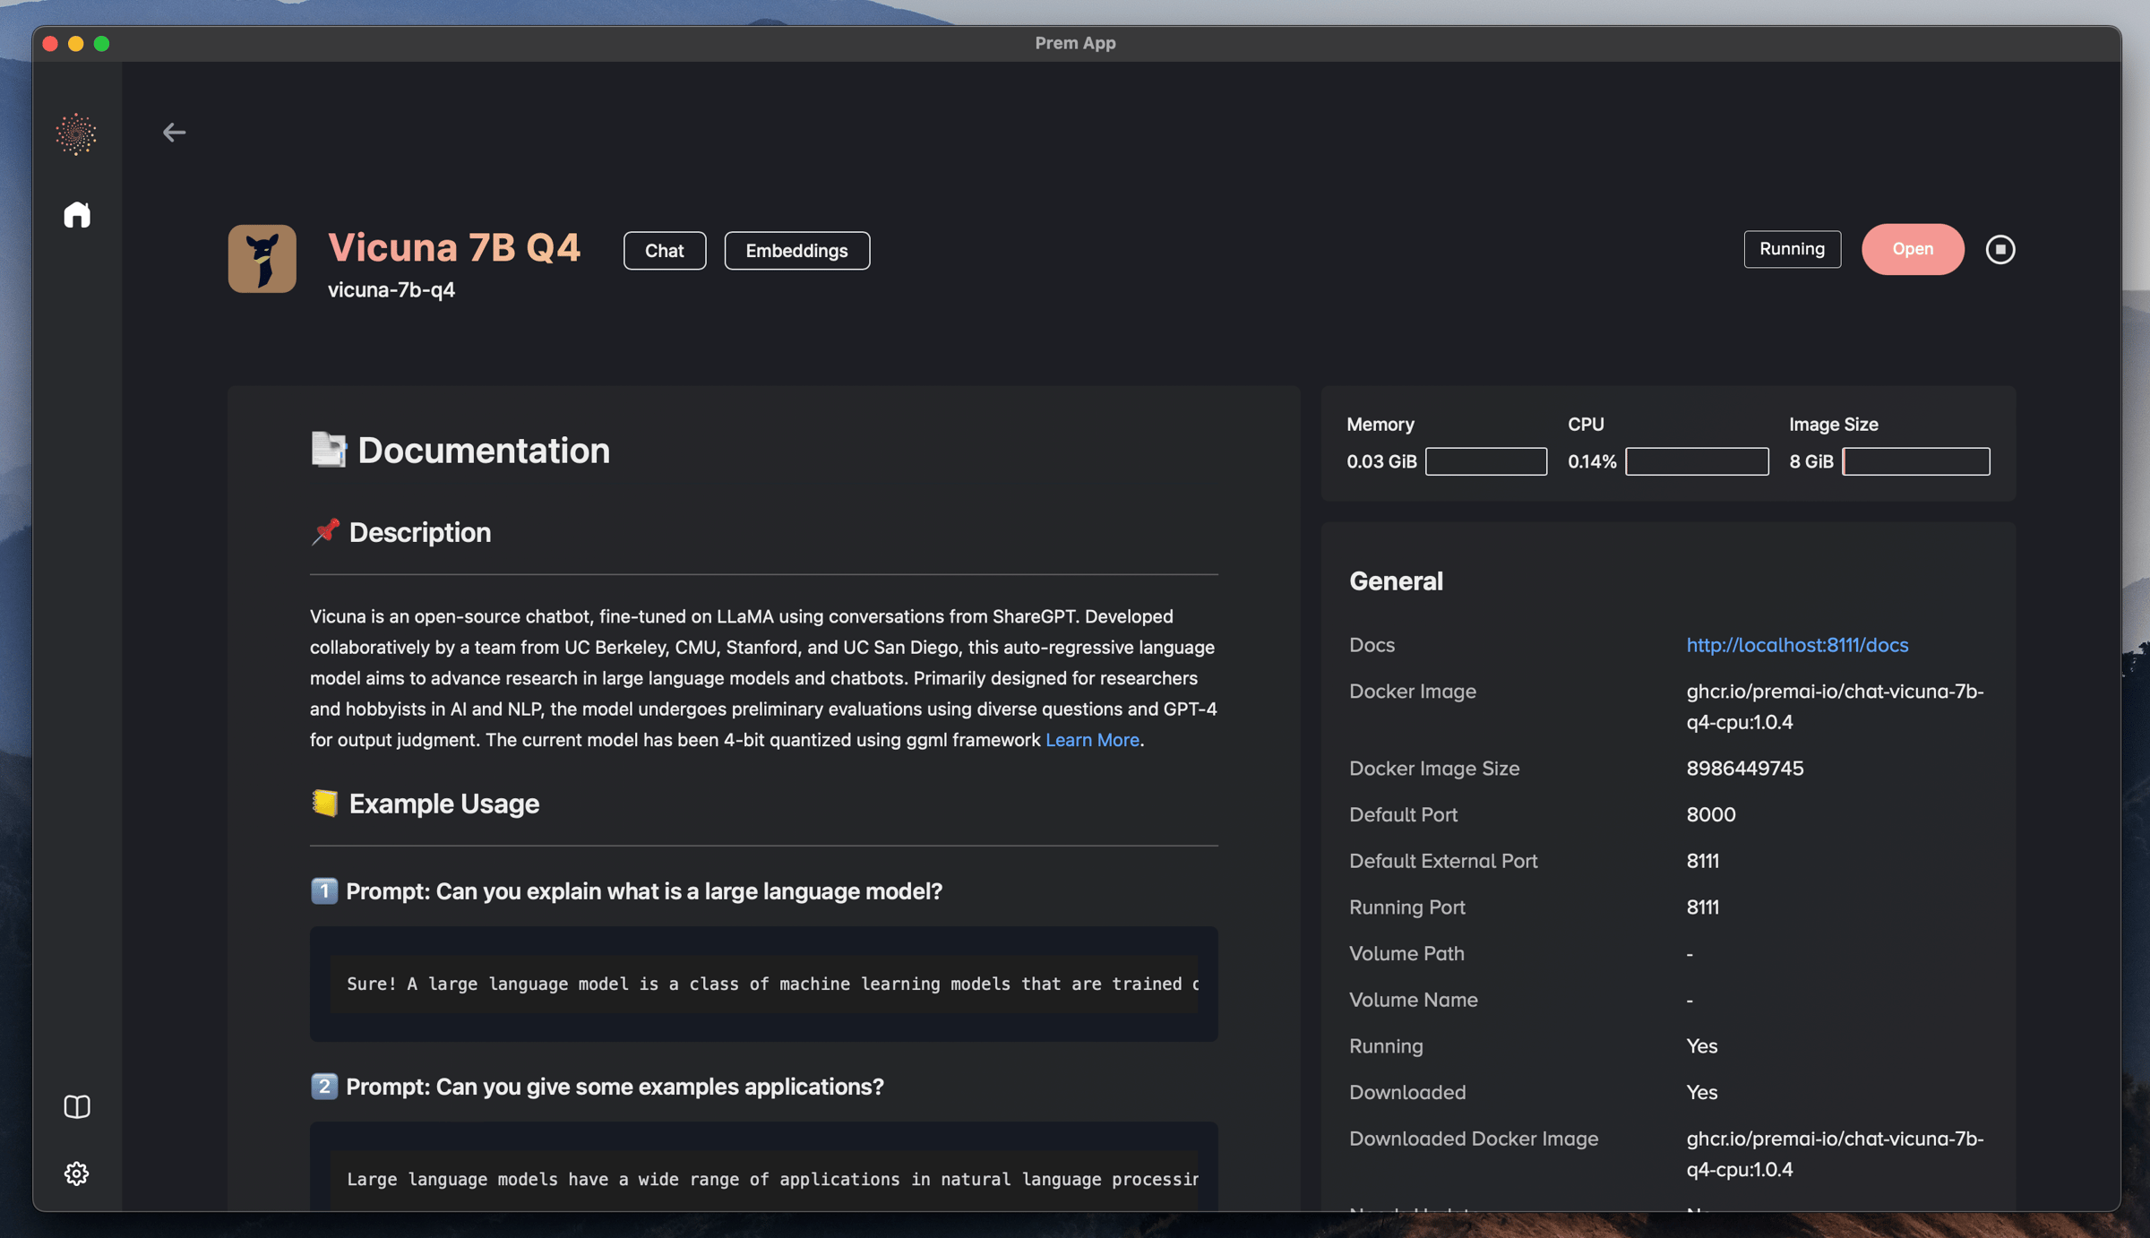The height and width of the screenshot is (1238, 2150).
Task: Open the localhost:8111/docs link
Action: click(1797, 645)
